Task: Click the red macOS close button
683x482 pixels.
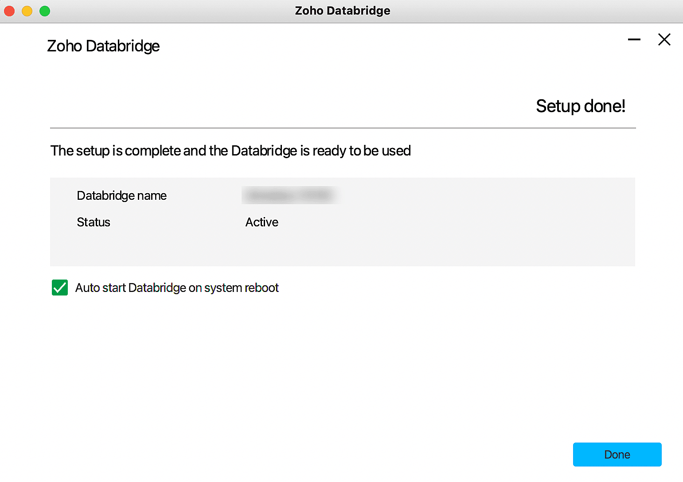Action: [9, 11]
